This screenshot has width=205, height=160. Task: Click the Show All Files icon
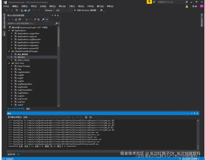pos(38,19)
